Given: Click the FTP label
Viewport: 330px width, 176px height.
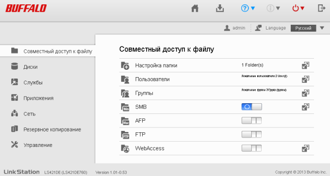Looking at the screenshot, I should click(140, 135).
